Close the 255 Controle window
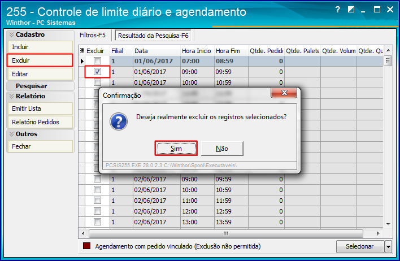Viewport: 400px width, 261px height. 390,10
